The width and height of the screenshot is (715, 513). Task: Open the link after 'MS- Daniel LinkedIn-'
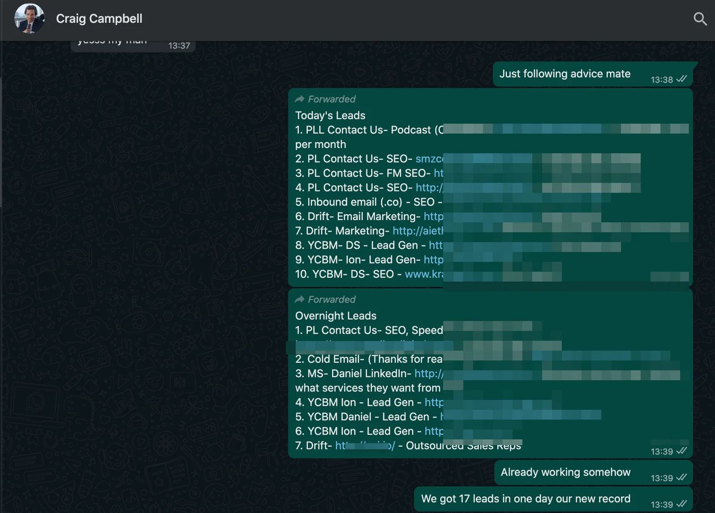pos(429,373)
